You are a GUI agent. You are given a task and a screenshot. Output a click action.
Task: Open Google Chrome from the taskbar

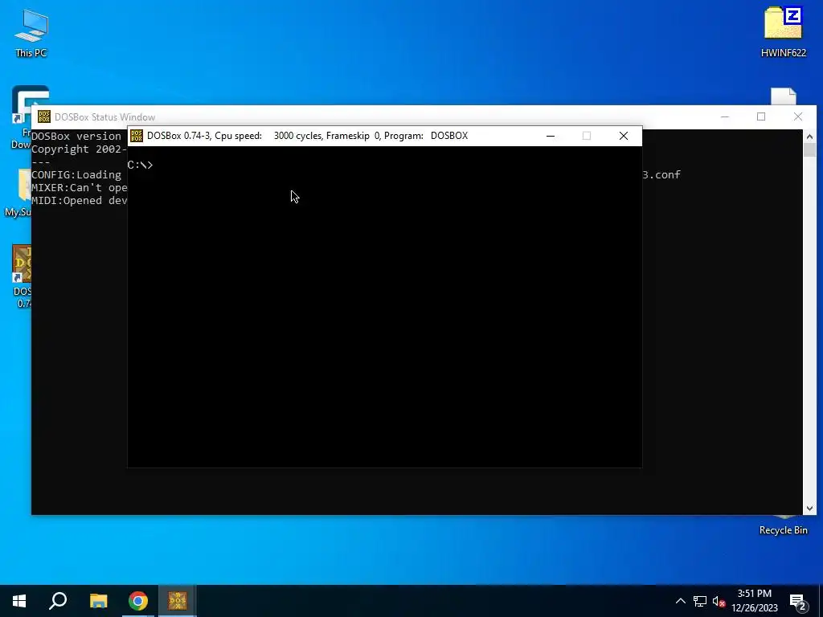click(138, 601)
